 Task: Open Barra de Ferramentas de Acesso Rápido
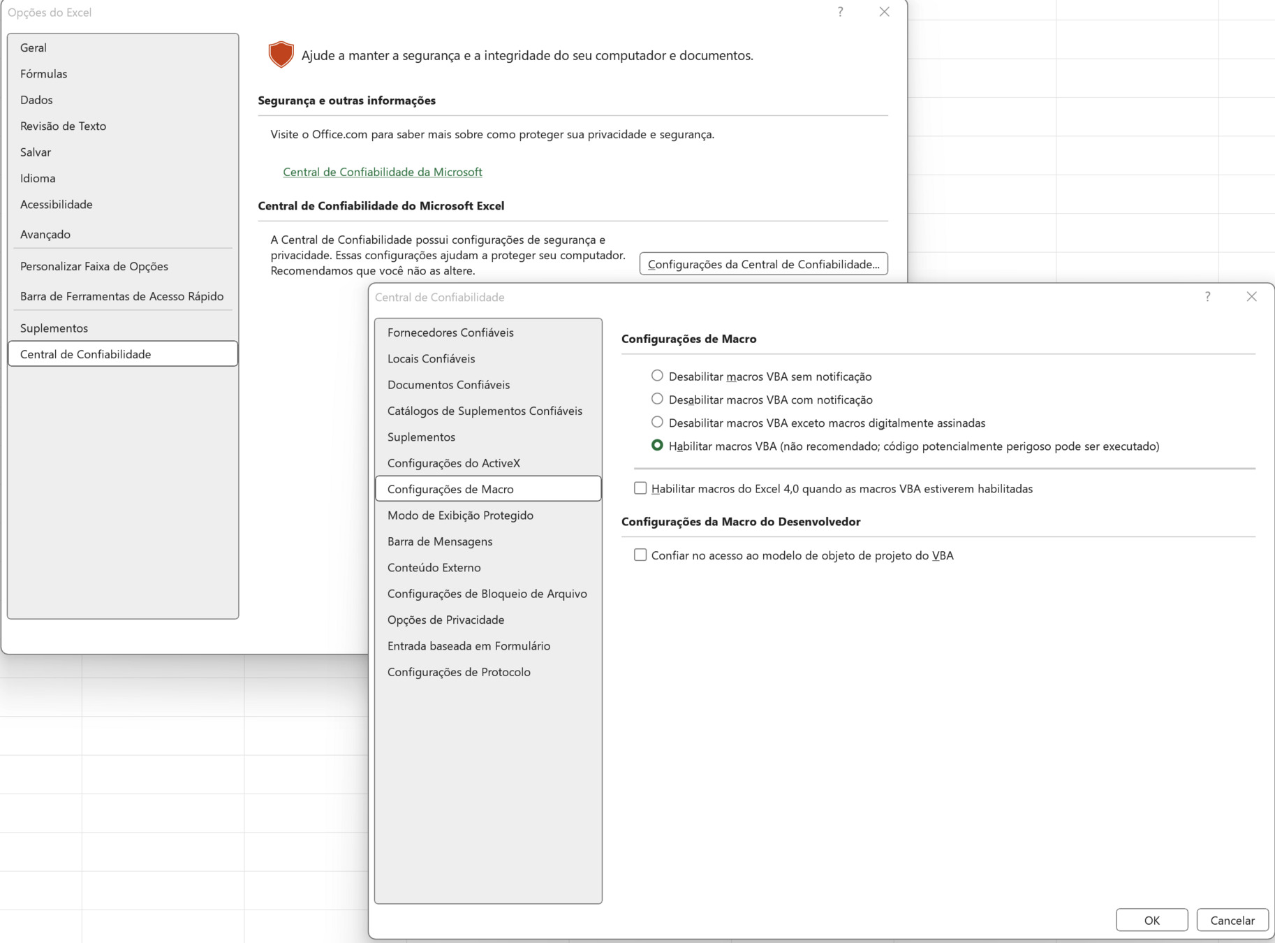[x=123, y=296]
